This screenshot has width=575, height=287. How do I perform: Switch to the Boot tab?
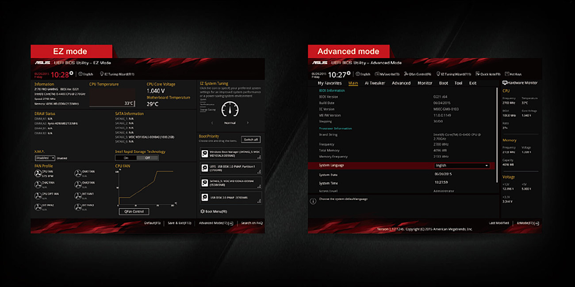point(444,83)
